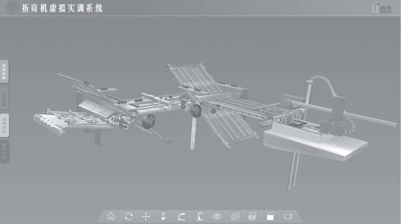Image resolution: width=401 pixels, height=224 pixels.
Task: Click the rotate view circular arrows icon
Action: 128,216
